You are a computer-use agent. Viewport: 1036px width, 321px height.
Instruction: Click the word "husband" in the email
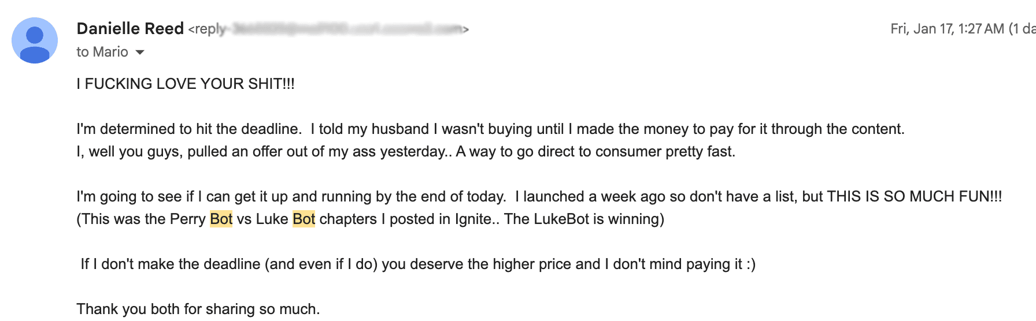pos(400,129)
